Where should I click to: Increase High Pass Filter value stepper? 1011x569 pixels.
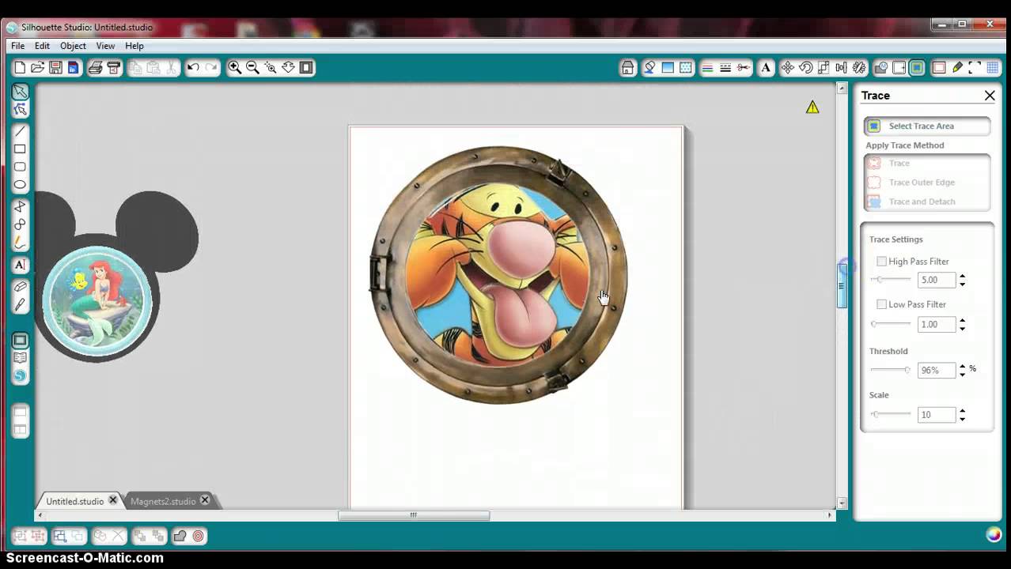pos(962,276)
